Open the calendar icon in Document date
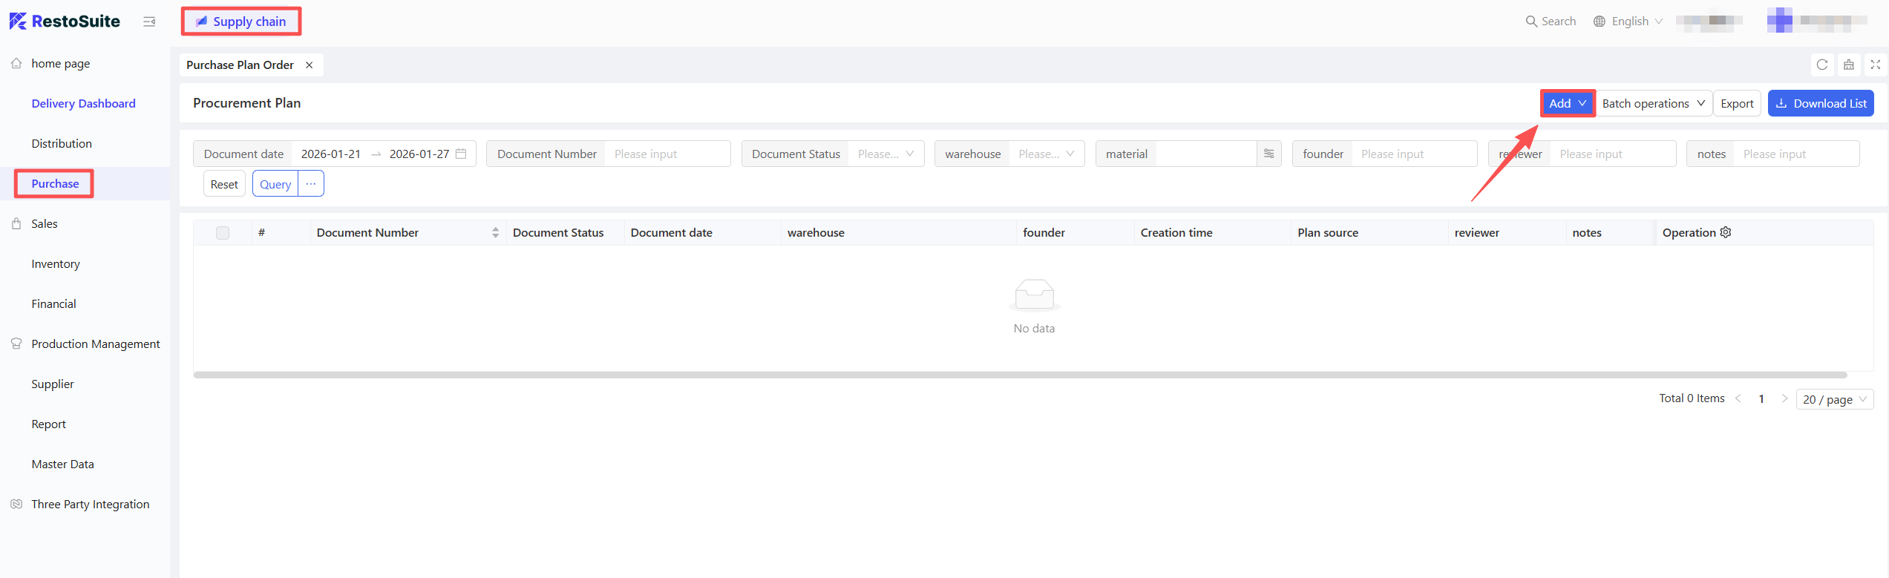 pos(461,154)
